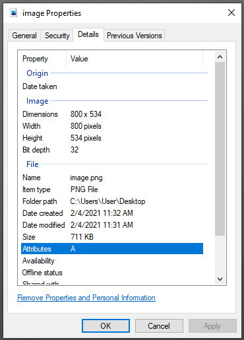The height and width of the screenshot is (340, 244).
Task: Click the Cancel button
Action: [x=159, y=325]
